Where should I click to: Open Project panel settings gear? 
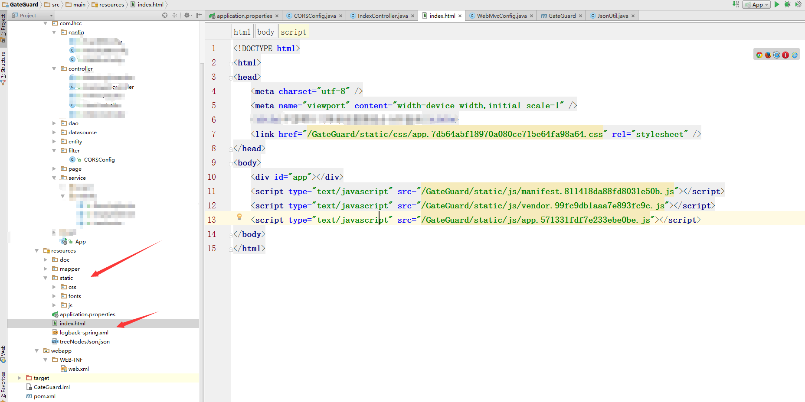[187, 15]
